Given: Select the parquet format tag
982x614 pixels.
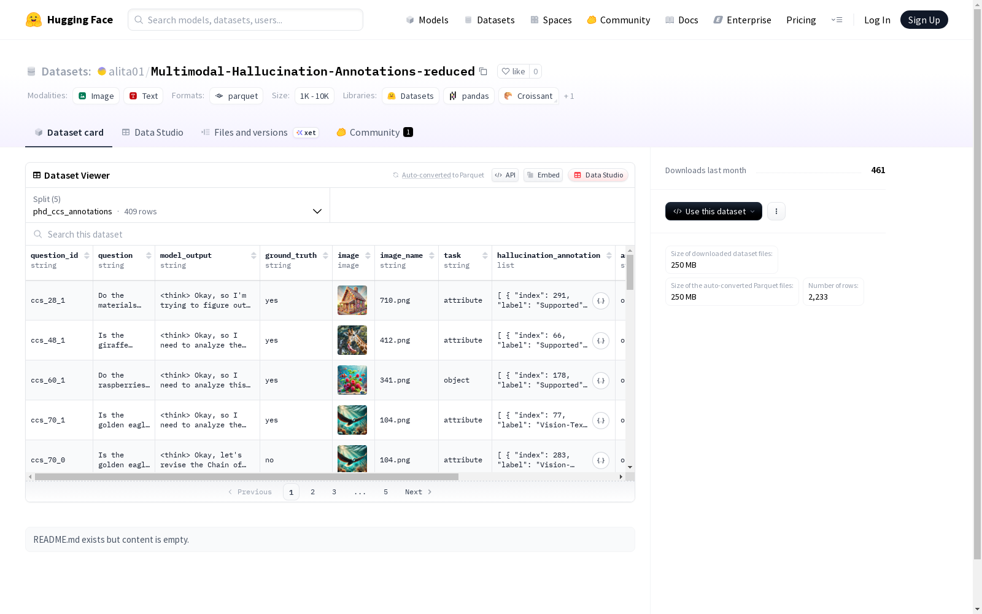Looking at the screenshot, I should [x=236, y=96].
